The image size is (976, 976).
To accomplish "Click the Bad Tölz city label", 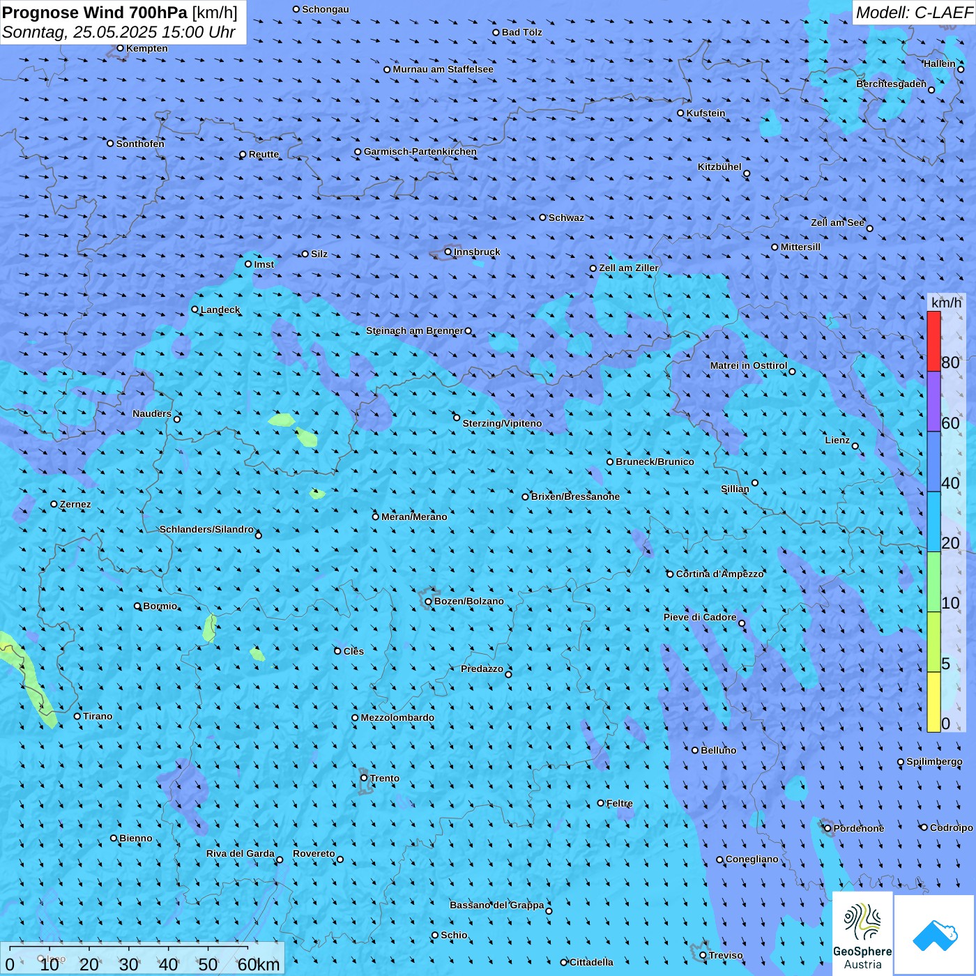I will pos(521,32).
